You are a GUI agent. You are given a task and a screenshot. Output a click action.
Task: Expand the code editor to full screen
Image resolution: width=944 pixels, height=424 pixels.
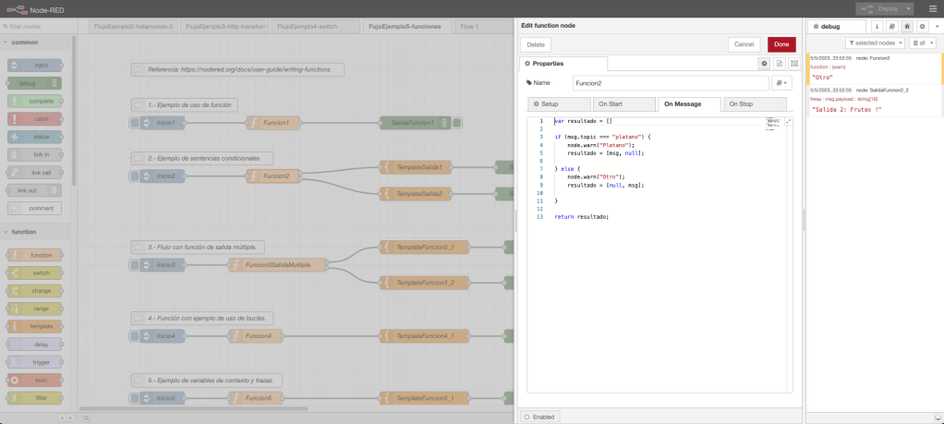(788, 121)
